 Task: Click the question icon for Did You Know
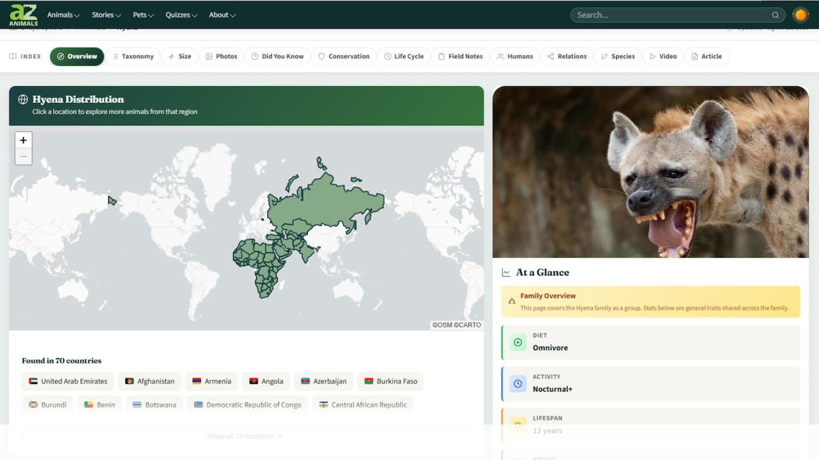(255, 56)
